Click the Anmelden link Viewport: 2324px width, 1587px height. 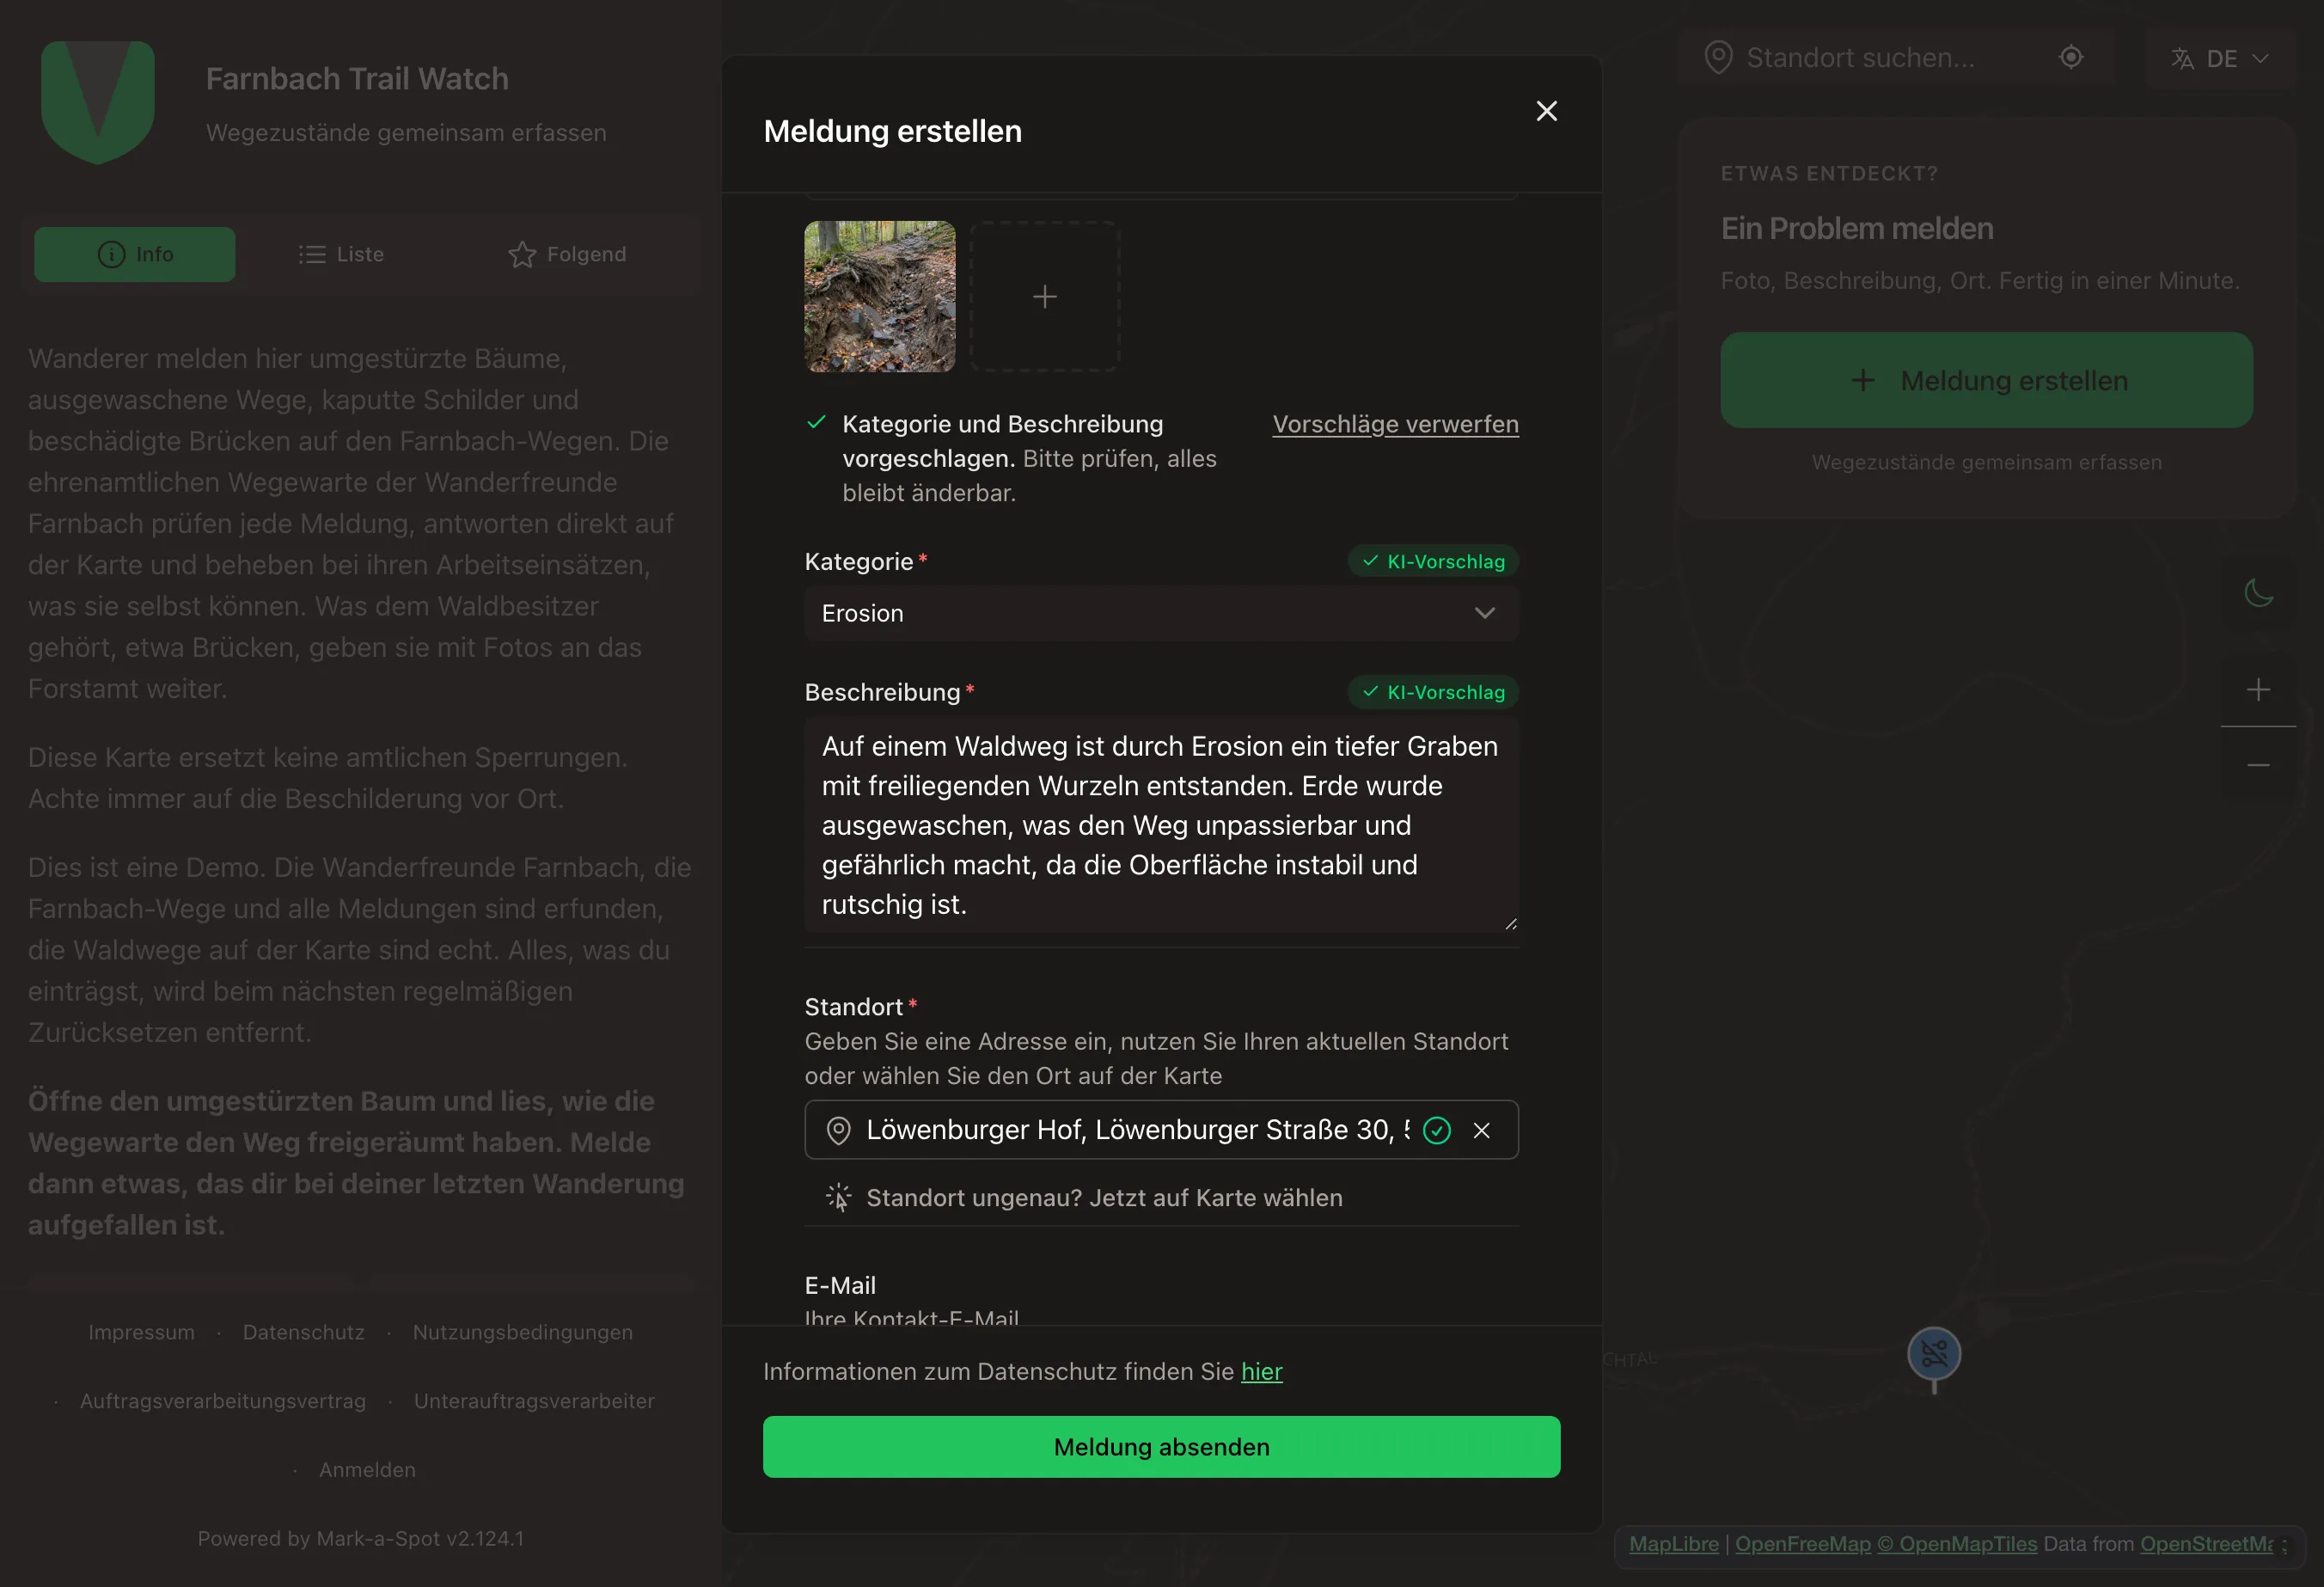tap(367, 1470)
